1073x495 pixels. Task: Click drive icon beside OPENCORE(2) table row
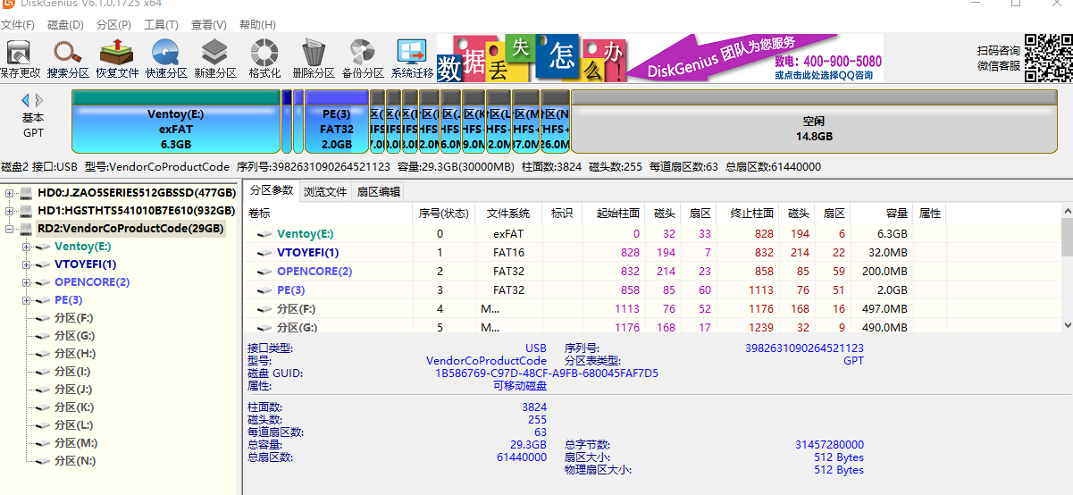[264, 272]
